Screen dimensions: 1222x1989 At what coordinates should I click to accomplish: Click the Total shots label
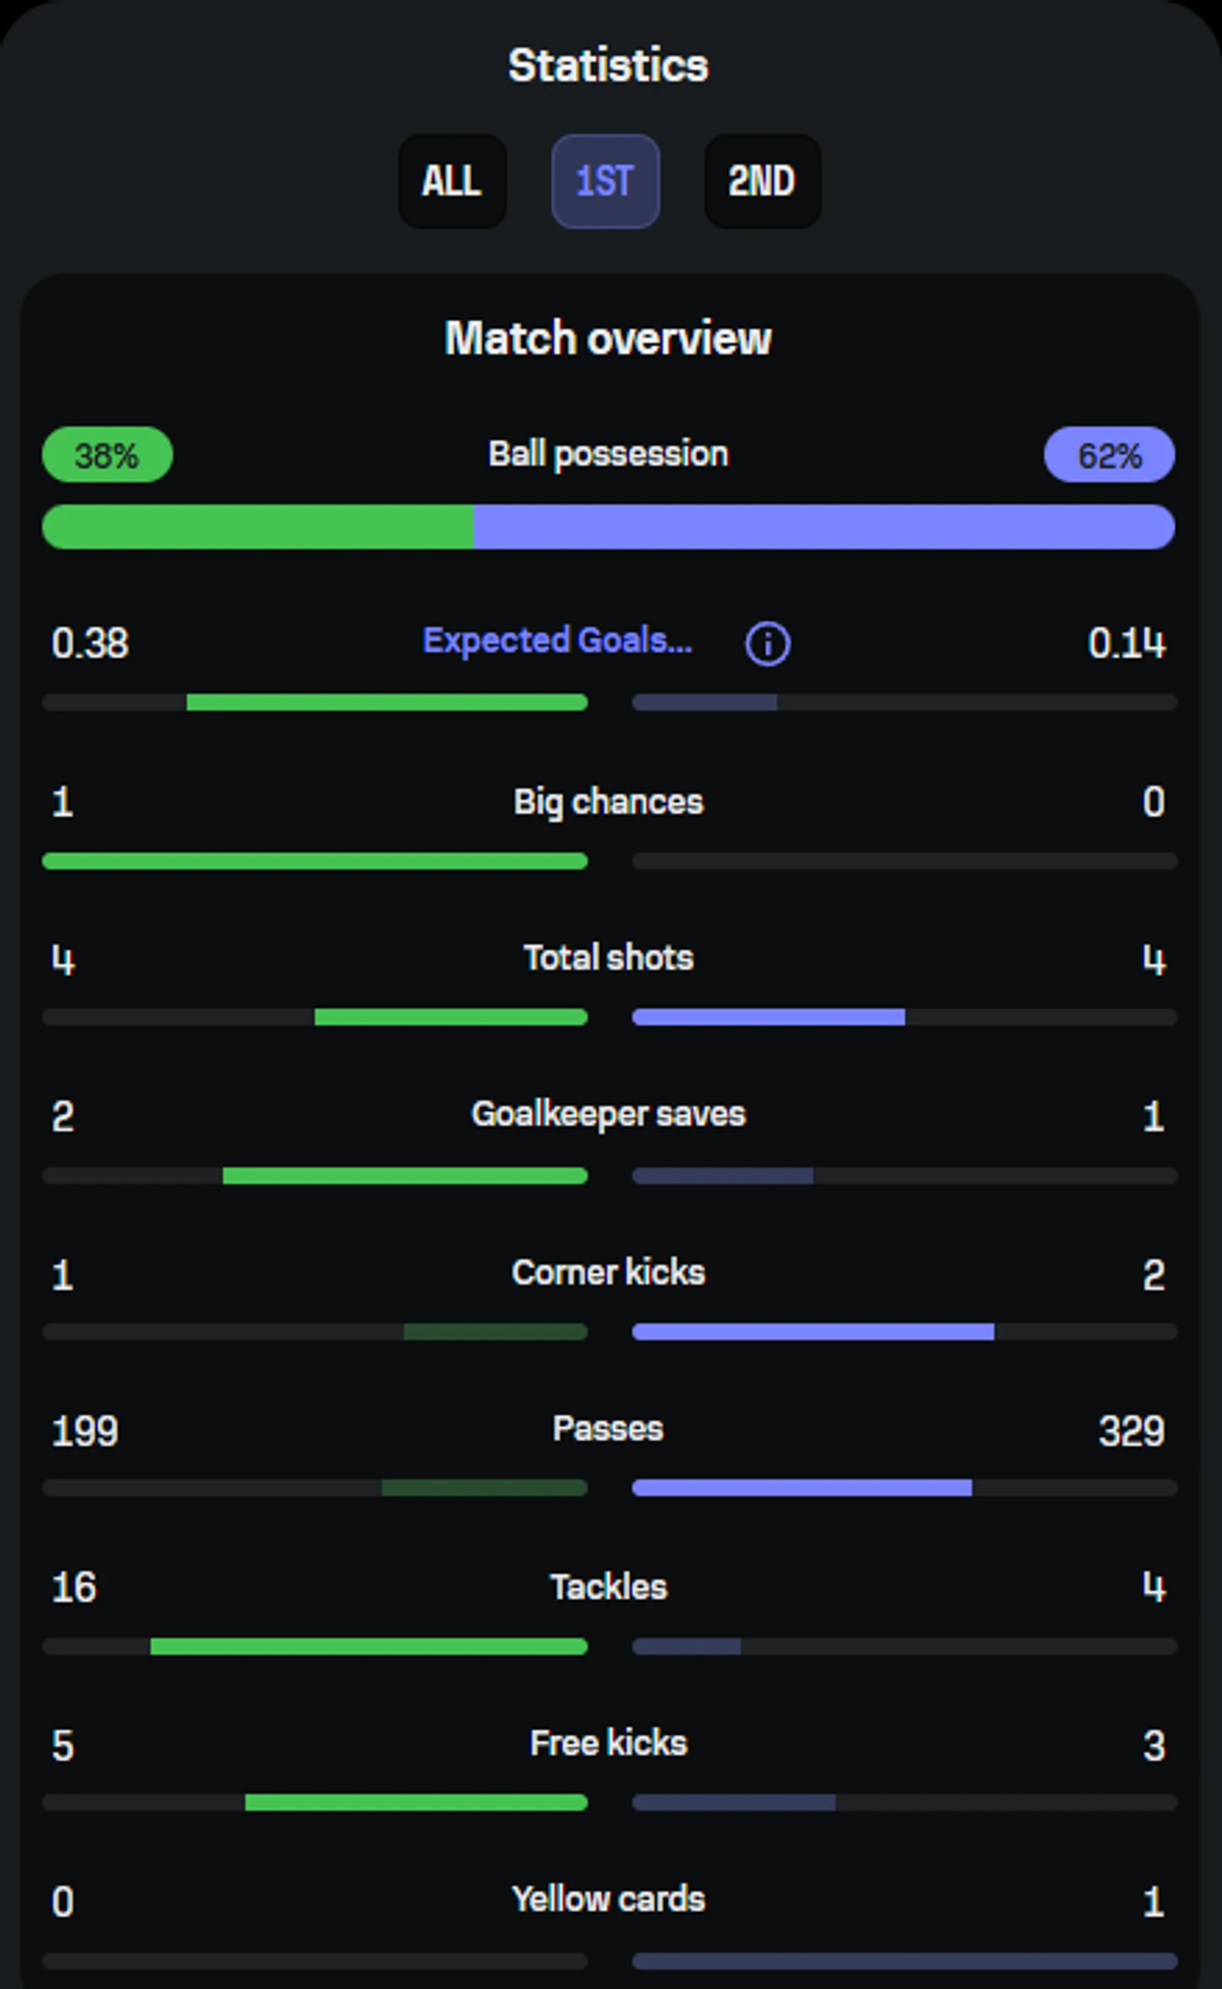[x=608, y=957]
